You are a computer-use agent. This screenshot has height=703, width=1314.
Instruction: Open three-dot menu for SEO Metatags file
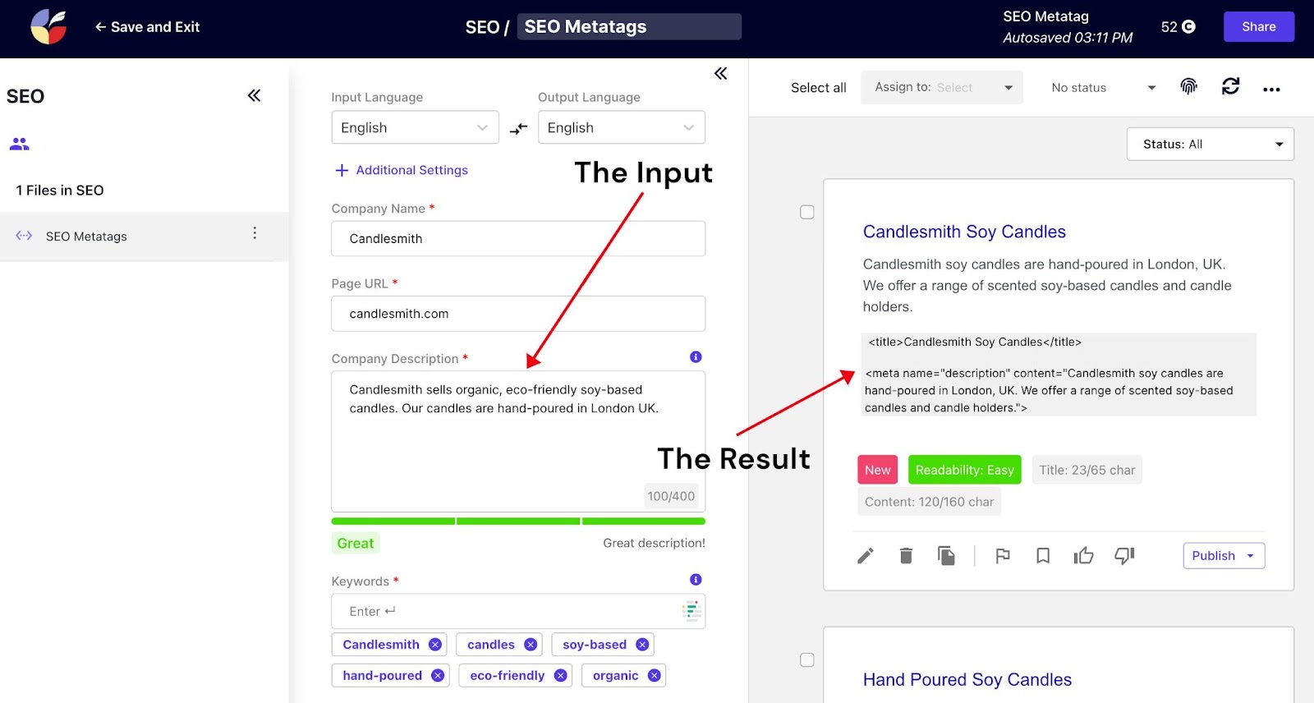255,233
